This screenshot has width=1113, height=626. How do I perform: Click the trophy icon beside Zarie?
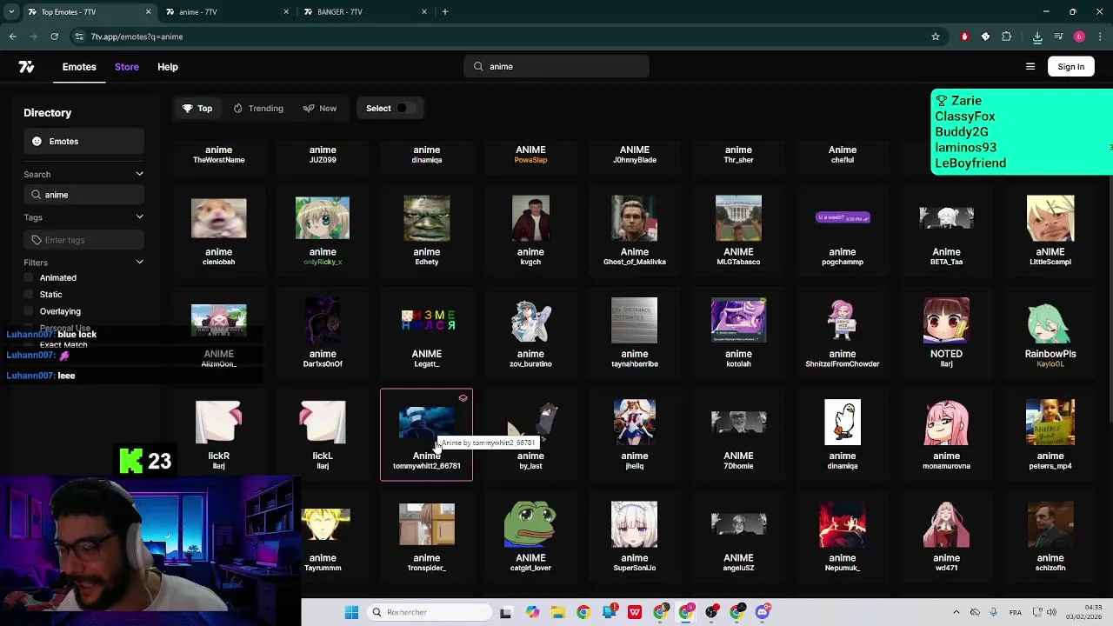942,101
